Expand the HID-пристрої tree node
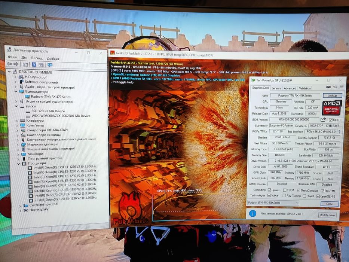Viewport: 349px width, 262px height. point(15,77)
